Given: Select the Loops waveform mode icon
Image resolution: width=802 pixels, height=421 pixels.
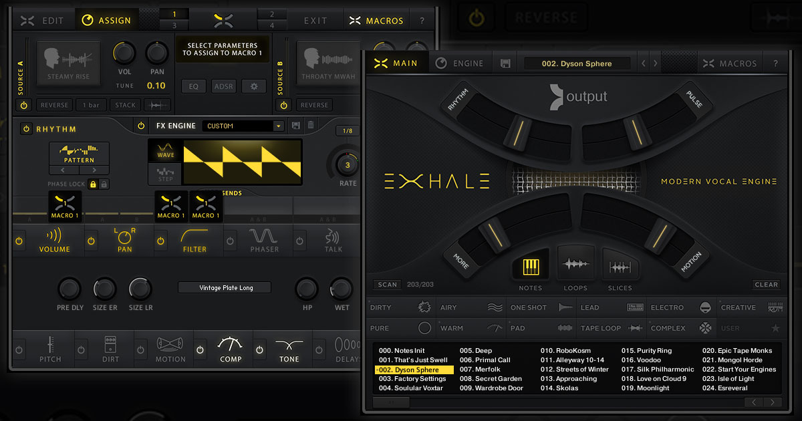Looking at the screenshot, I should pyautogui.click(x=575, y=265).
